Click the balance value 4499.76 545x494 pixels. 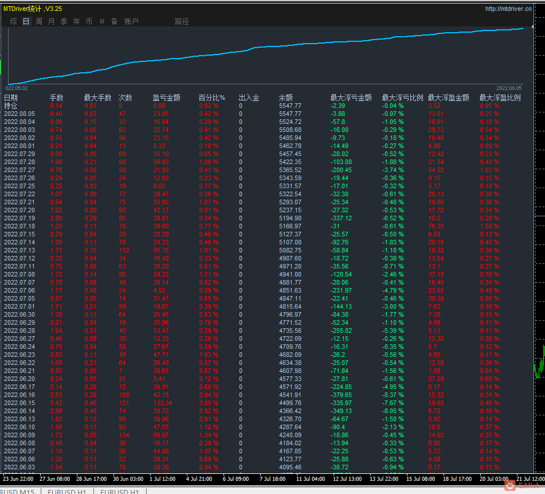[x=290, y=403]
